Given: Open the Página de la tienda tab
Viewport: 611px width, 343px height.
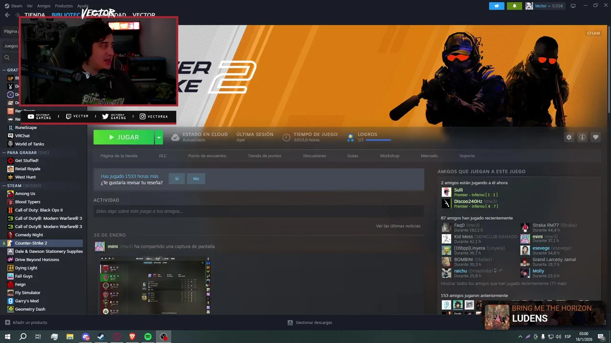Looking at the screenshot, I should click(x=119, y=156).
